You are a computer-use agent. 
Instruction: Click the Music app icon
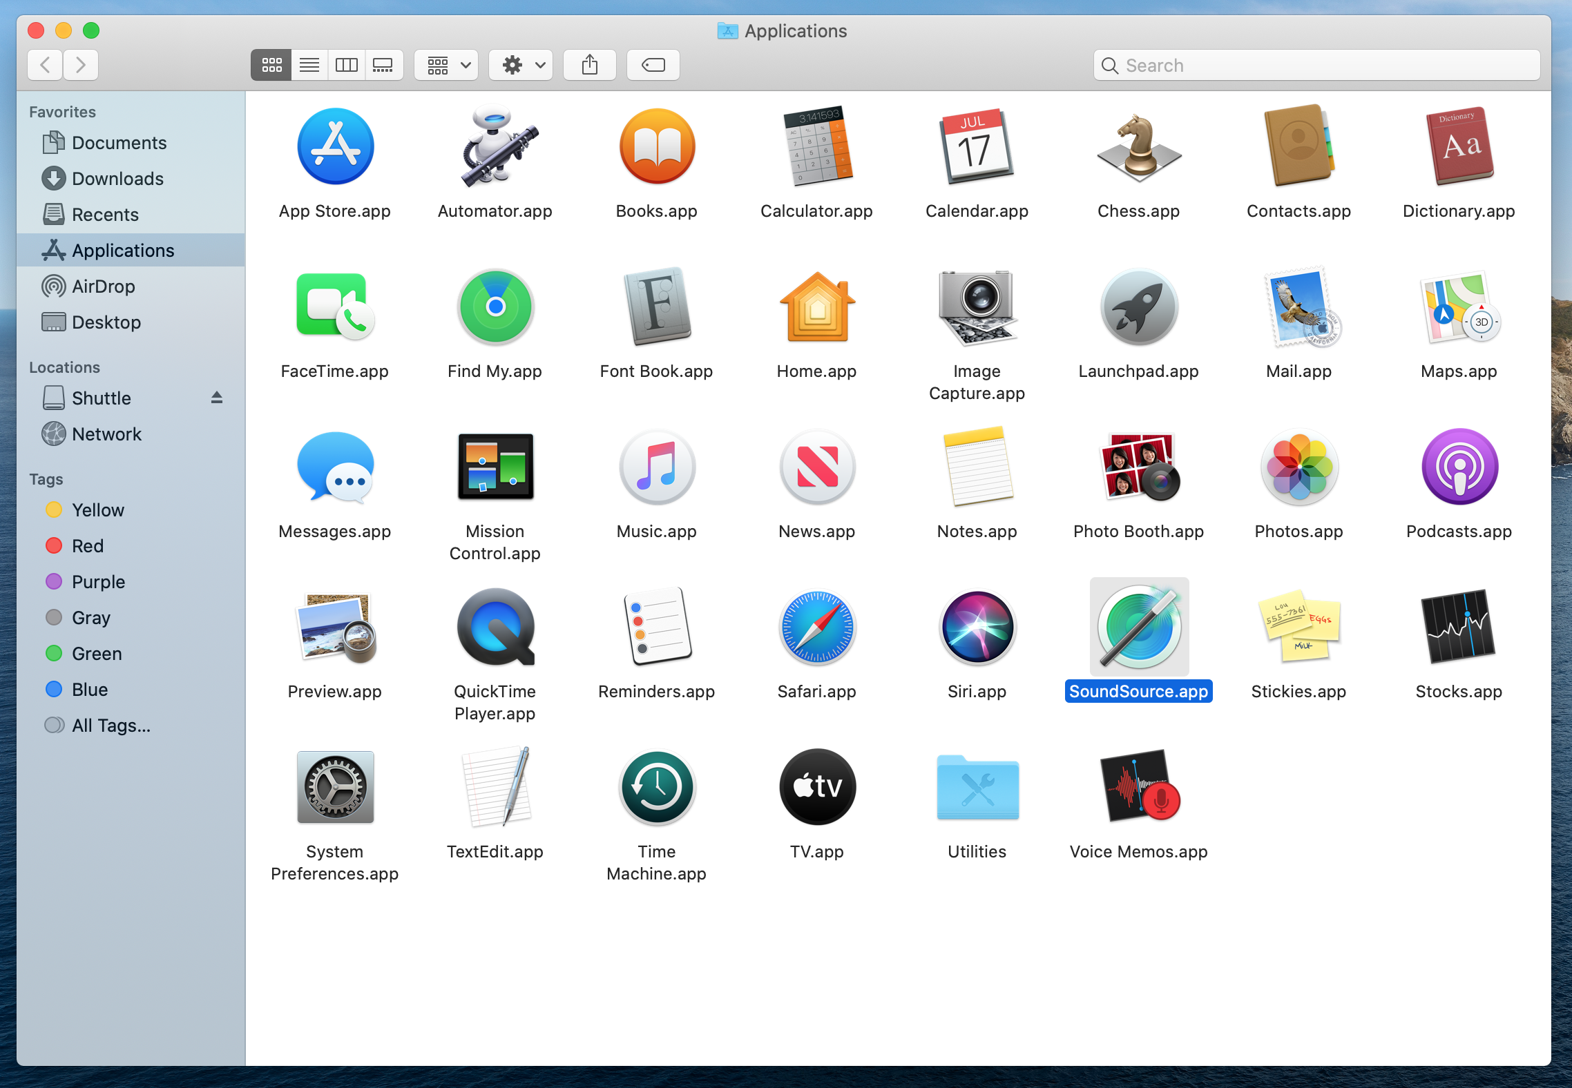657,467
